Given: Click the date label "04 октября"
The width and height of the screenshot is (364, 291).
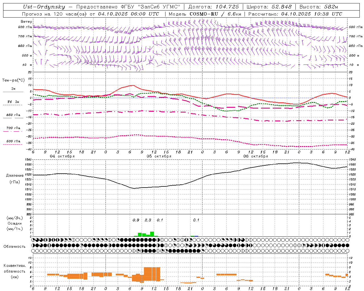Looking at the screenshot, I should click(x=62, y=156).
